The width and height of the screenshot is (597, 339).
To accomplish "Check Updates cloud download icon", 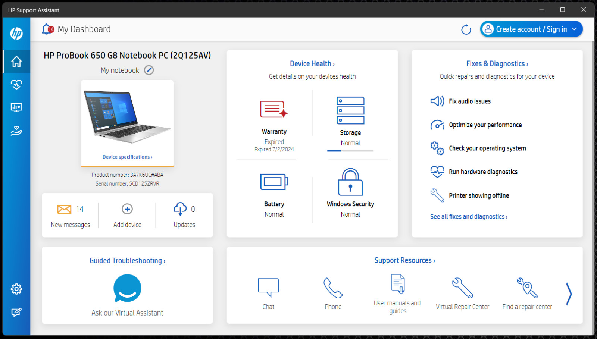I will point(180,209).
